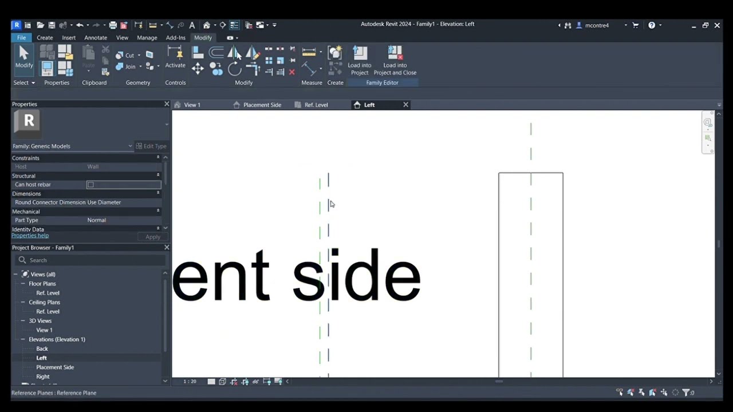This screenshot has height=412, width=733.
Task: Toggle Show Crop Region icon in view bar
Action: [245, 382]
